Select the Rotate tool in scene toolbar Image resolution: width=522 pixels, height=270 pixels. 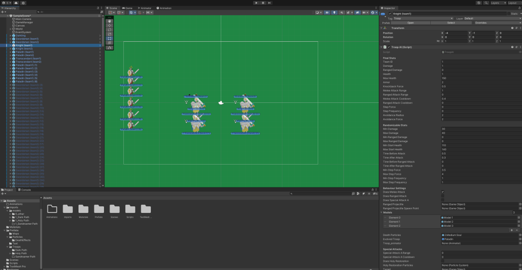point(110,30)
